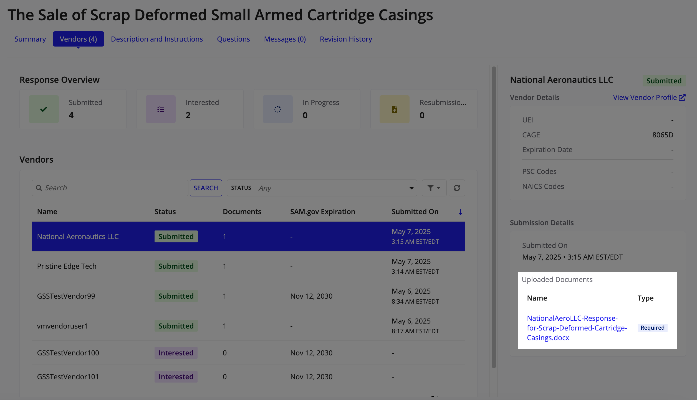Open the vendor filter funnel menu
The height and width of the screenshot is (400, 697).
(x=434, y=188)
